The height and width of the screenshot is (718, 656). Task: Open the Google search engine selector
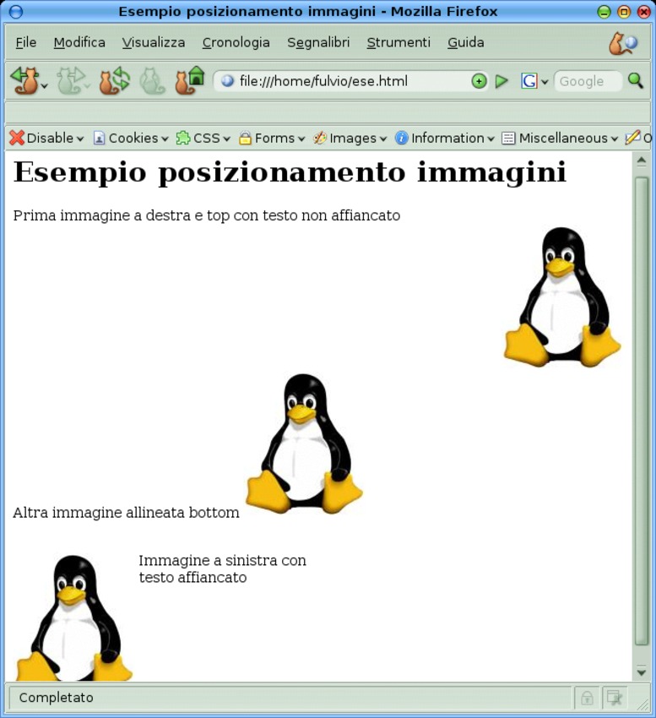pyautogui.click(x=534, y=81)
